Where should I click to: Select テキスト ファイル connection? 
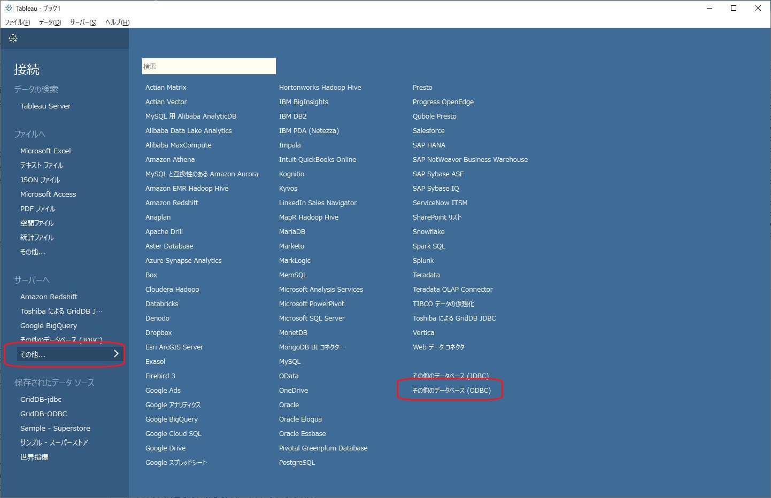pos(42,166)
